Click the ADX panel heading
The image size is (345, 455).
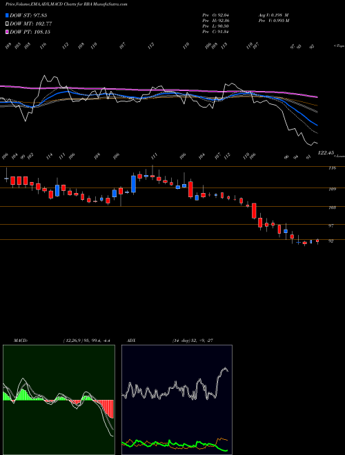point(132,341)
